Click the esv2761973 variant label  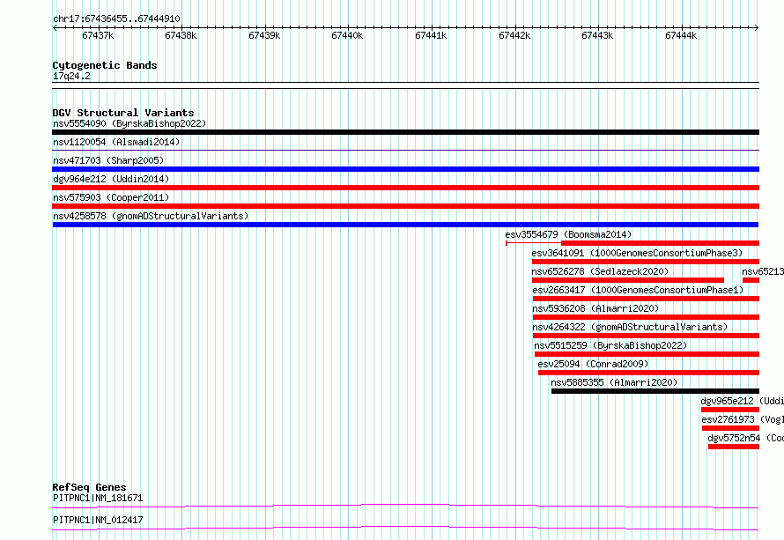pyautogui.click(x=743, y=419)
